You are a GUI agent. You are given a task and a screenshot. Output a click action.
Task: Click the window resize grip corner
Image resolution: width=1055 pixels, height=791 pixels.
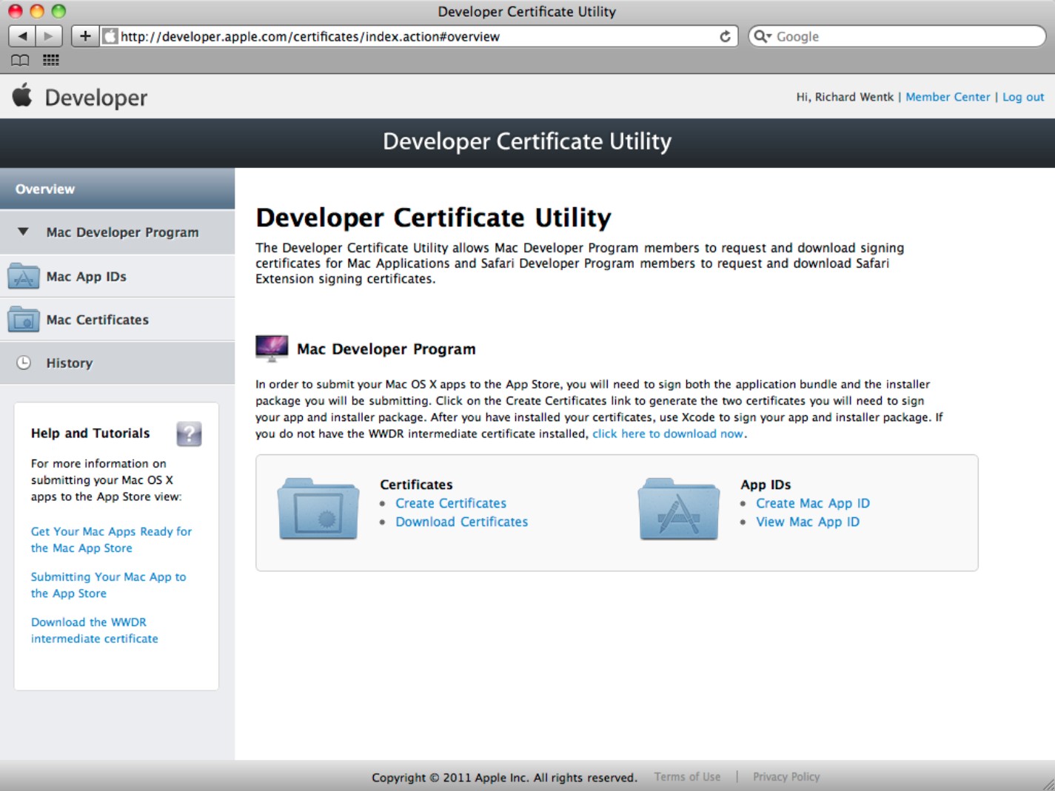1048,784
